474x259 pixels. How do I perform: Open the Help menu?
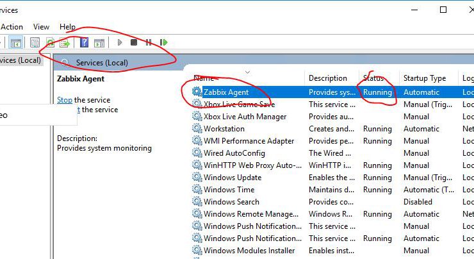coord(67,27)
